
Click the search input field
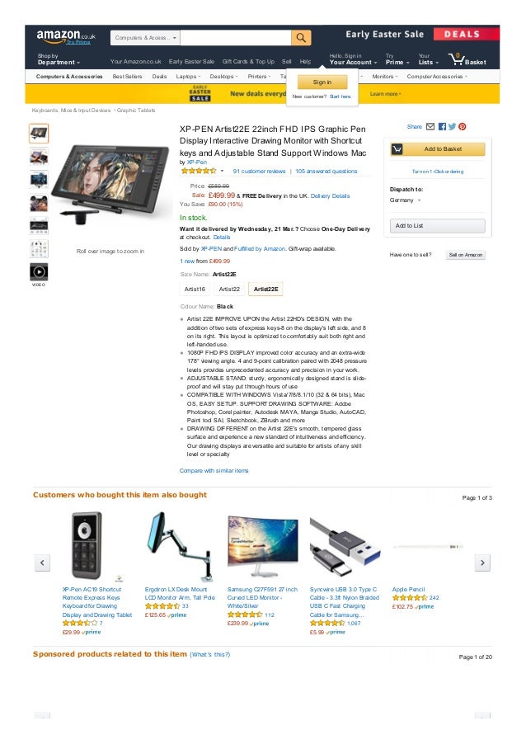[x=236, y=37]
